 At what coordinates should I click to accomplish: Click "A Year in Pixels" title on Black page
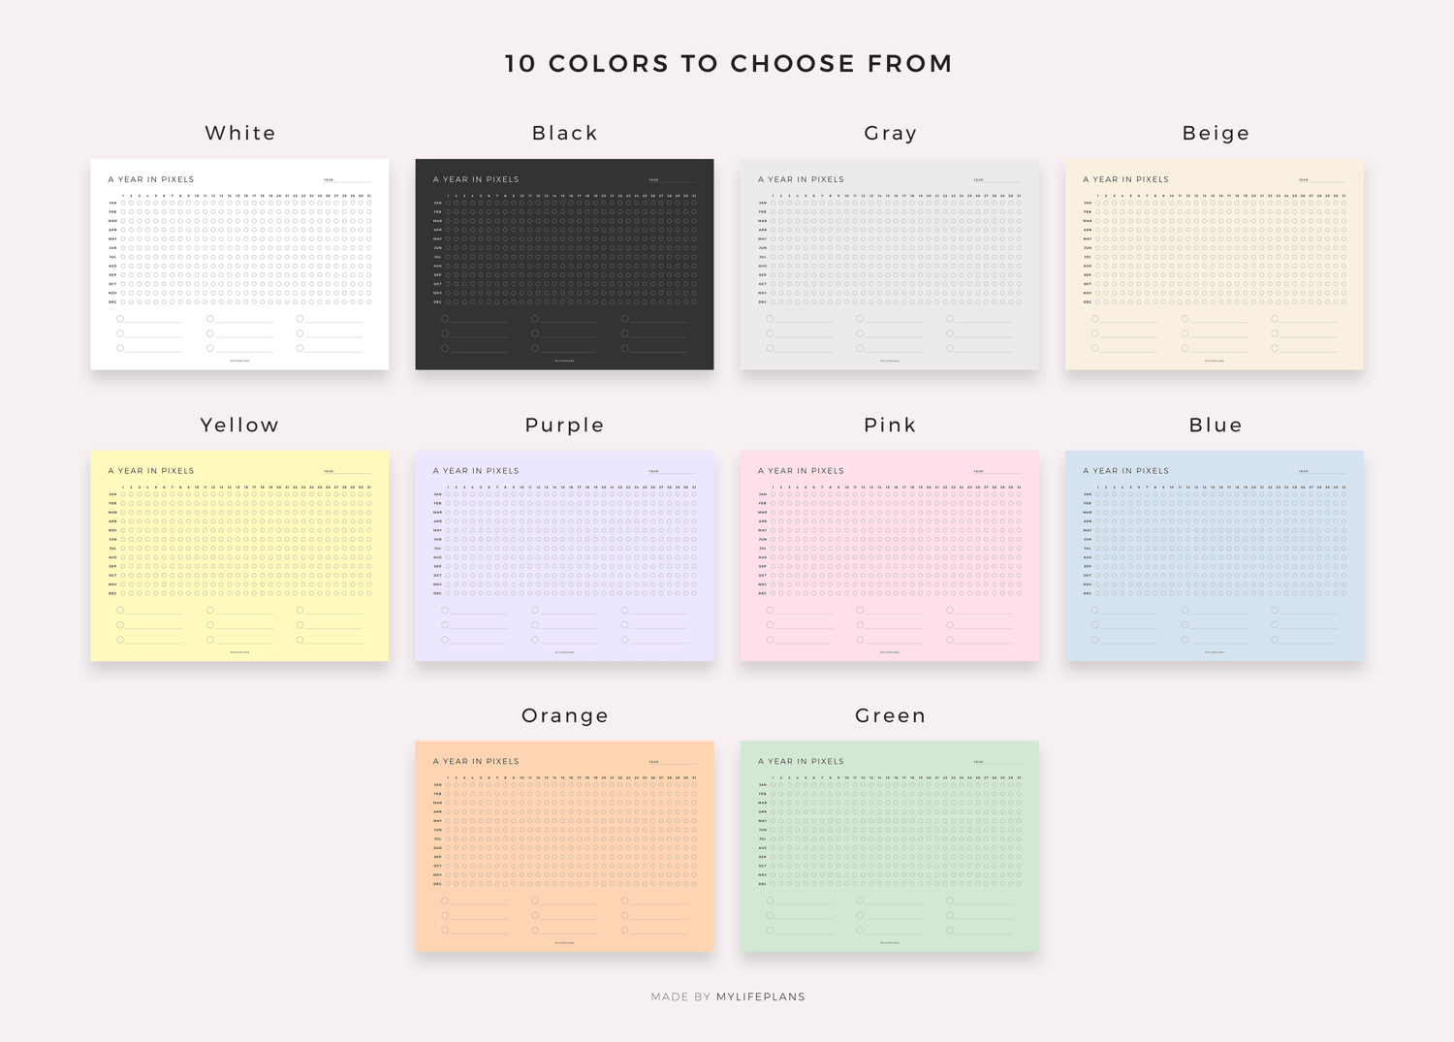(x=476, y=179)
